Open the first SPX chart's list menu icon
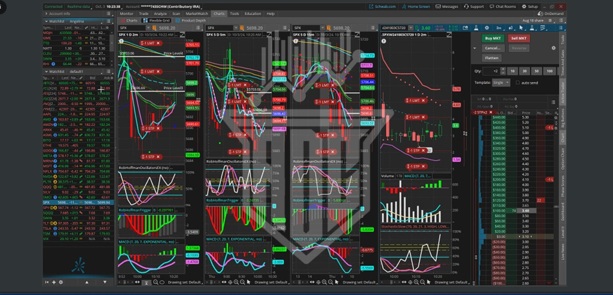Image resolution: width=613 pixels, height=295 pixels. pos(198,28)
